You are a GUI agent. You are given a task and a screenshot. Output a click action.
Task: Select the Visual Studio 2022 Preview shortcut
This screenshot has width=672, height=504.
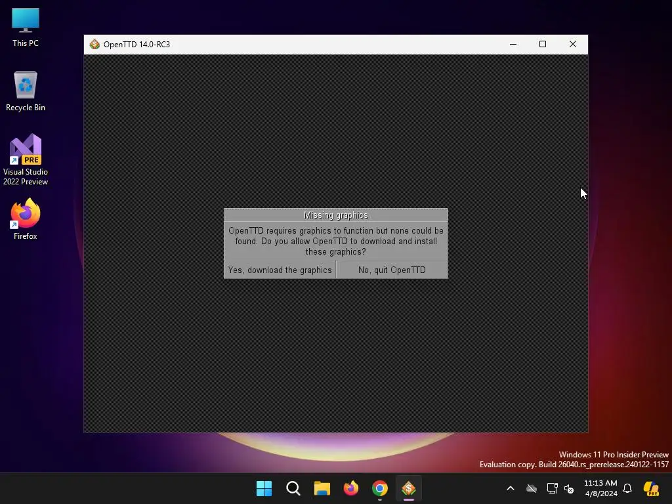click(26, 160)
